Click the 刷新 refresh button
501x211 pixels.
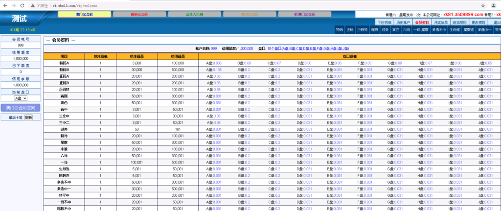[x=28, y=117]
